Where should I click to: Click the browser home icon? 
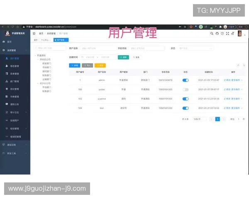[x=17, y=27]
